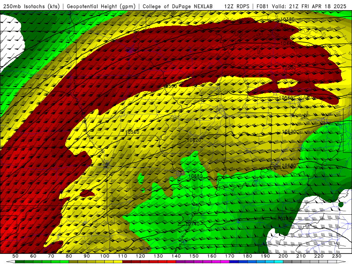352x264 pixels.
Task: Click the 90 kt value on color scale
Action: pyautogui.click(x=87, y=256)
